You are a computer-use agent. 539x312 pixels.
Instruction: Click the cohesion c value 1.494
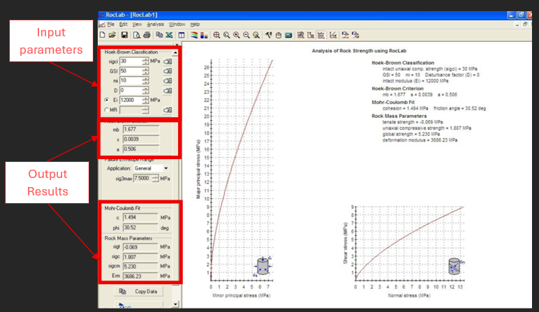[x=140, y=218]
